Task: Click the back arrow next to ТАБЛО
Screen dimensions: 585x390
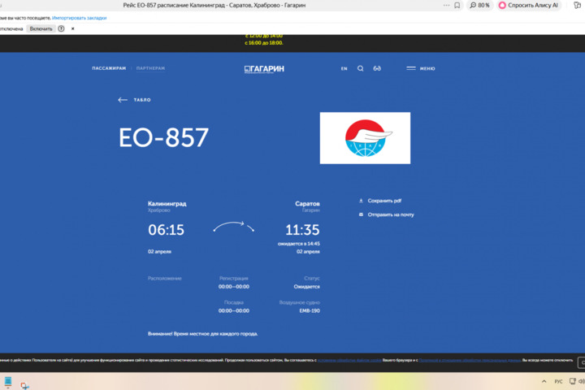Action: tap(123, 100)
